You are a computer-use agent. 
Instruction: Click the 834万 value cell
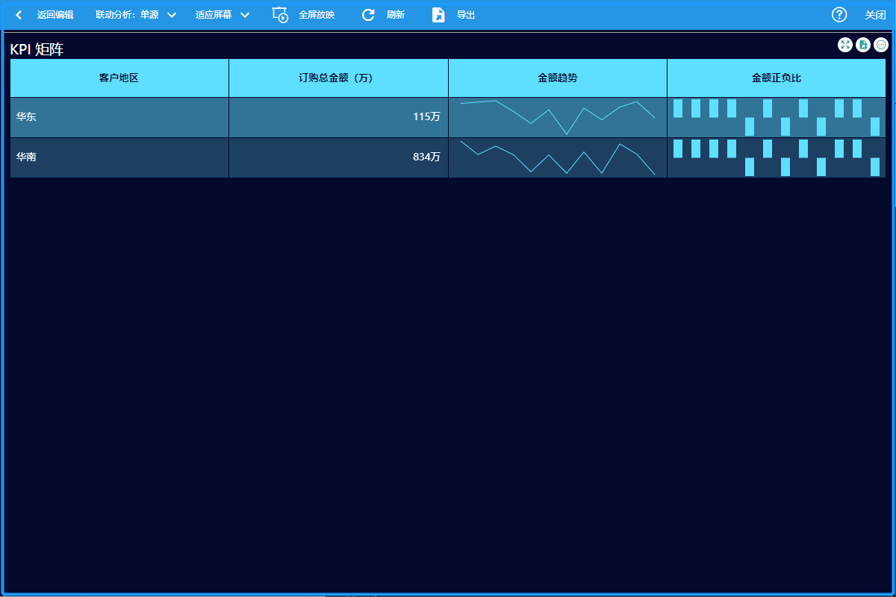click(x=338, y=157)
